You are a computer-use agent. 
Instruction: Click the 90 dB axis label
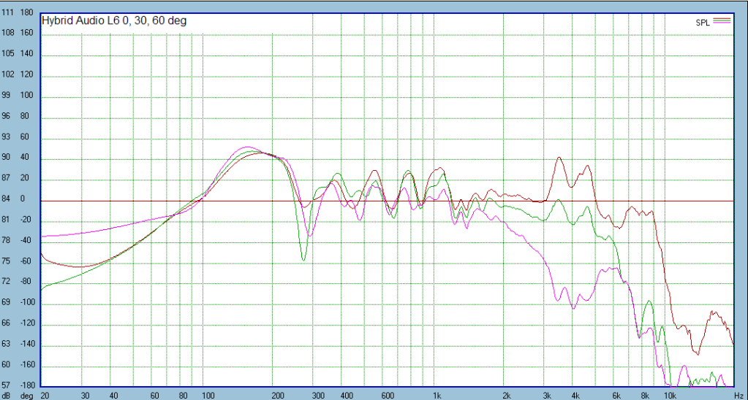click(7, 158)
